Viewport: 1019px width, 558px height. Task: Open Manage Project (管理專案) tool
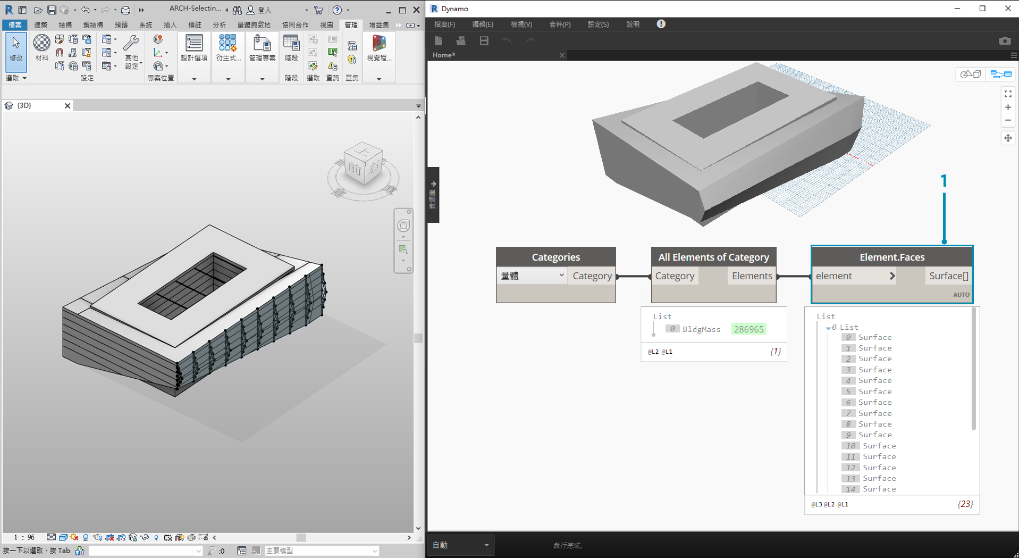(x=262, y=48)
